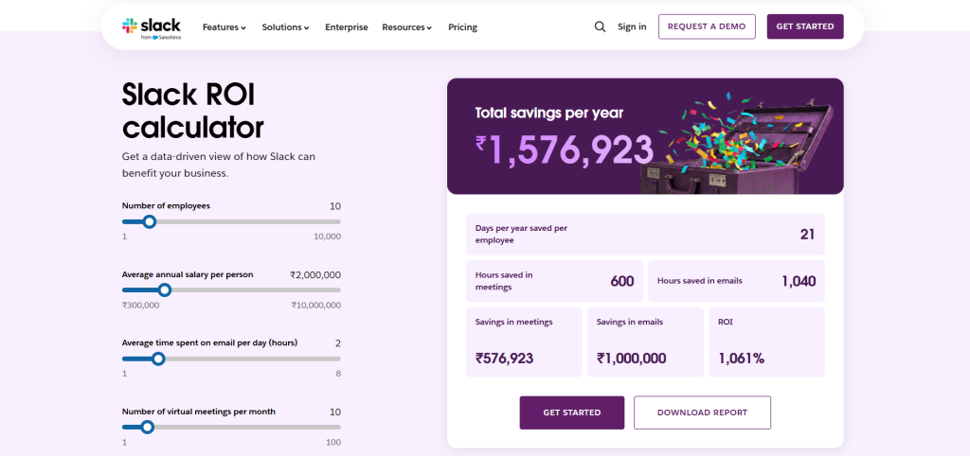Click the email time per day slider handle
The image size is (970, 456).
(158, 359)
